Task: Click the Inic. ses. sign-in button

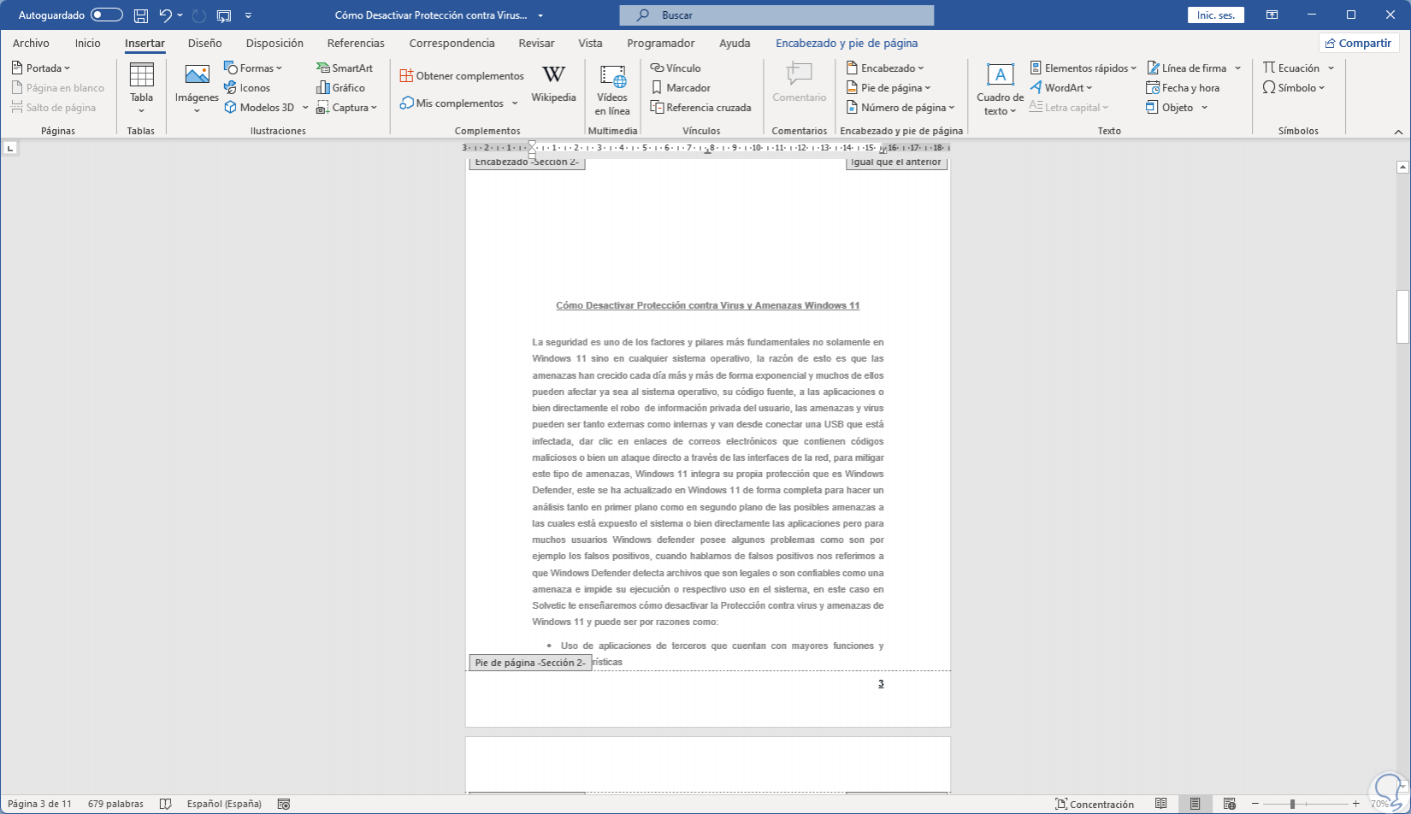Action: tap(1215, 15)
